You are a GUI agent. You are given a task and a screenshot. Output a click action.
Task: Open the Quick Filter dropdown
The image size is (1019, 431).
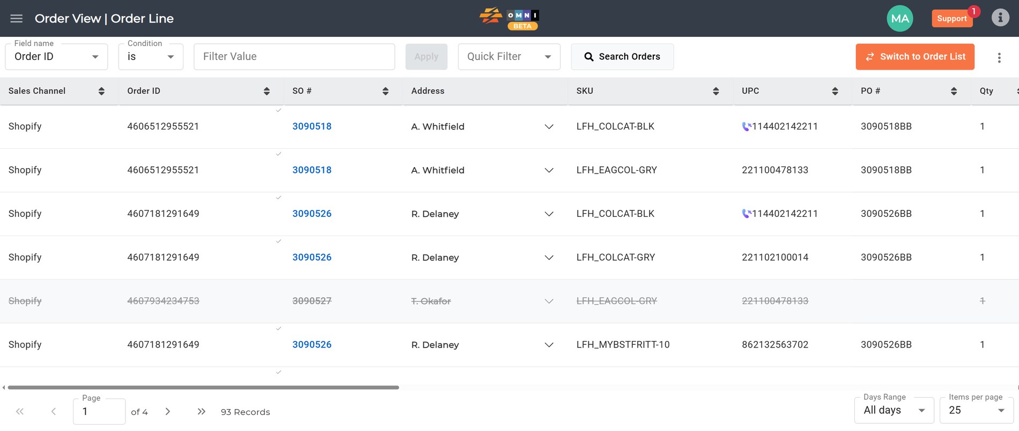[x=509, y=57]
